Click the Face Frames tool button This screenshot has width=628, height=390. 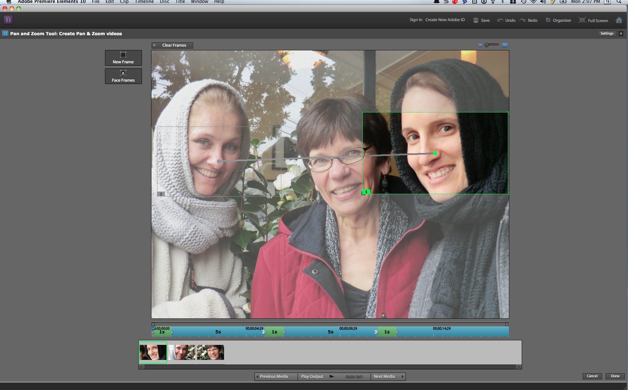point(123,76)
